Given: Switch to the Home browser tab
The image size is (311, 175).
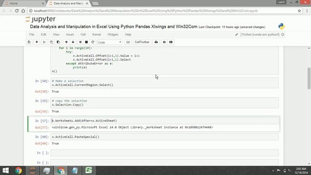Looking at the screenshot, I should coord(24,3).
